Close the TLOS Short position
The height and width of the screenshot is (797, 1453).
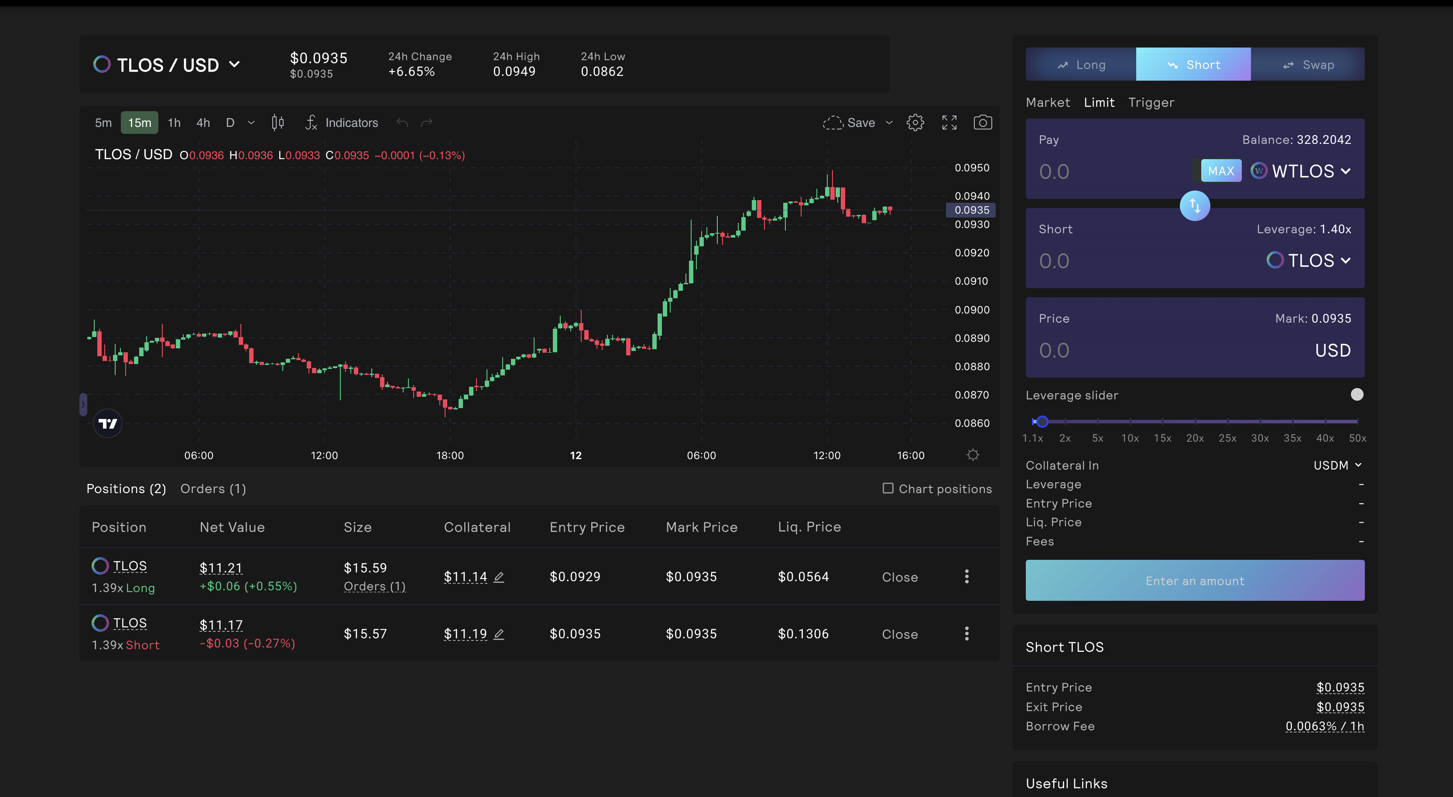(x=900, y=634)
